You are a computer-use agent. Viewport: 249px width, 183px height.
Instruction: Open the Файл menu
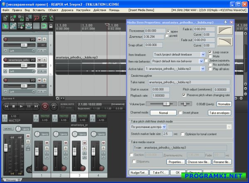(6, 10)
